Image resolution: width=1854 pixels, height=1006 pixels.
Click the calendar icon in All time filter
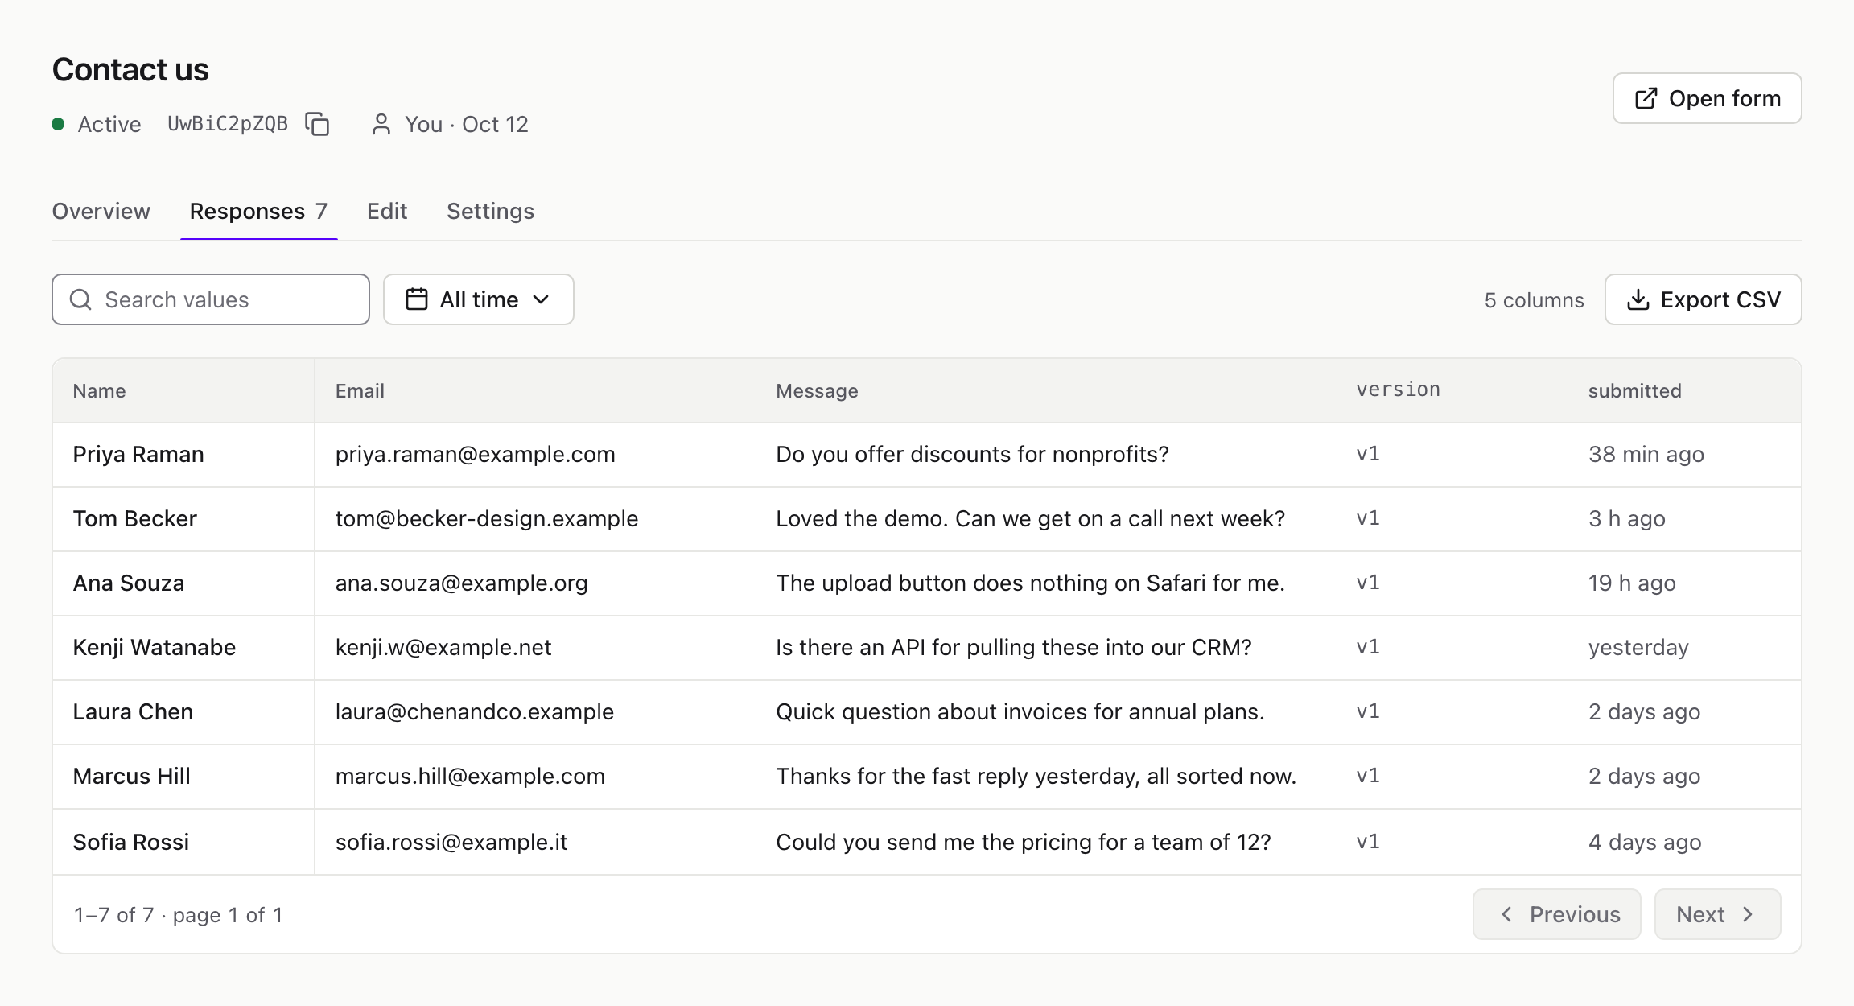[417, 299]
